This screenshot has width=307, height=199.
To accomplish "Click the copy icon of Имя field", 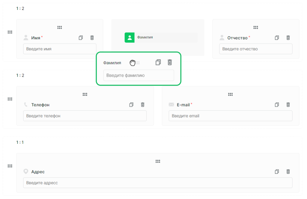I will [x=81, y=38].
